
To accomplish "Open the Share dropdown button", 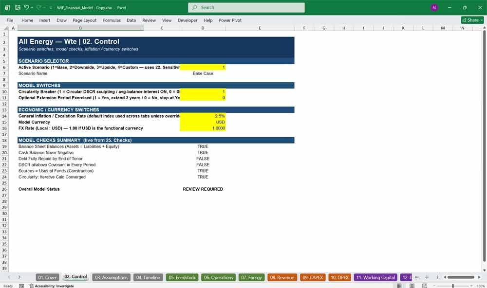I will [472, 20].
